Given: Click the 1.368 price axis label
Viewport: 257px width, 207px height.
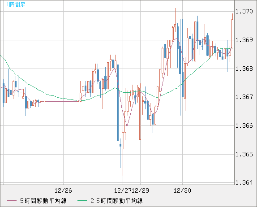Looking at the screenshot, I should pos(244,69).
